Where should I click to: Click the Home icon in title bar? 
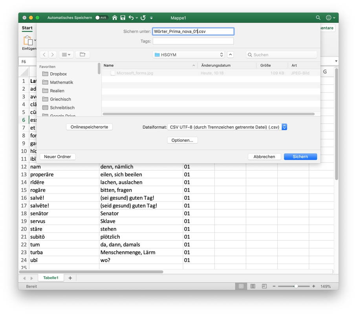click(115, 18)
